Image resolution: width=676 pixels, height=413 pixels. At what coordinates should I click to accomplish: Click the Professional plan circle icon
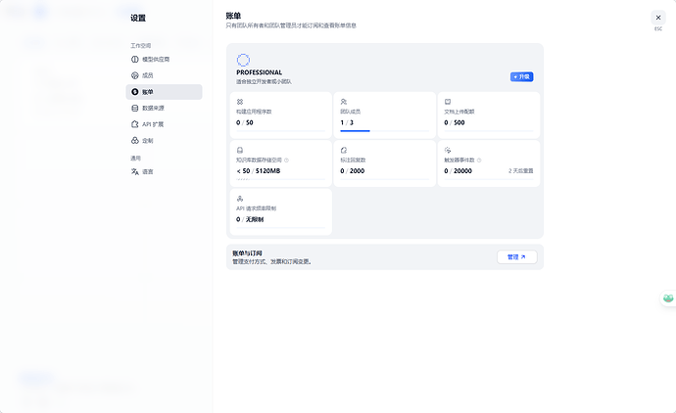[x=243, y=60]
